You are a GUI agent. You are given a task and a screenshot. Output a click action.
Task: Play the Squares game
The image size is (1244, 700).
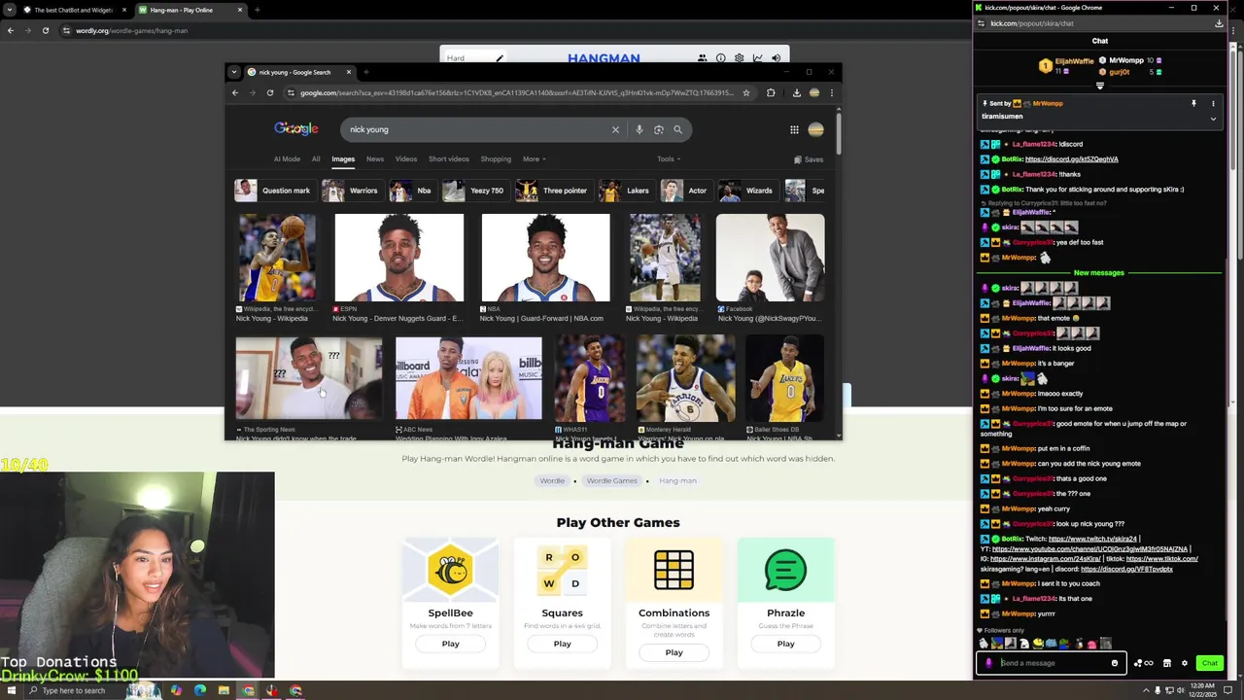click(x=562, y=644)
